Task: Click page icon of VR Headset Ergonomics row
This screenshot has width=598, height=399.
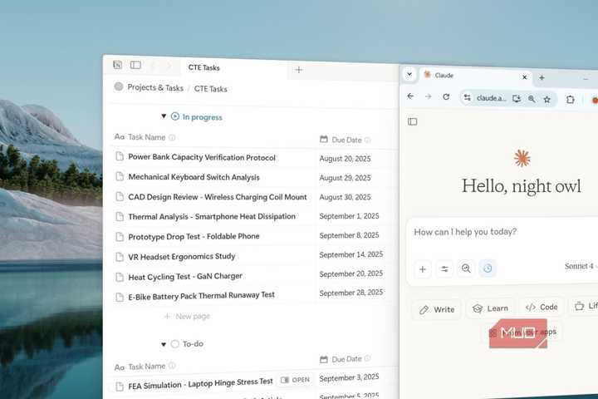Action: pos(120,257)
